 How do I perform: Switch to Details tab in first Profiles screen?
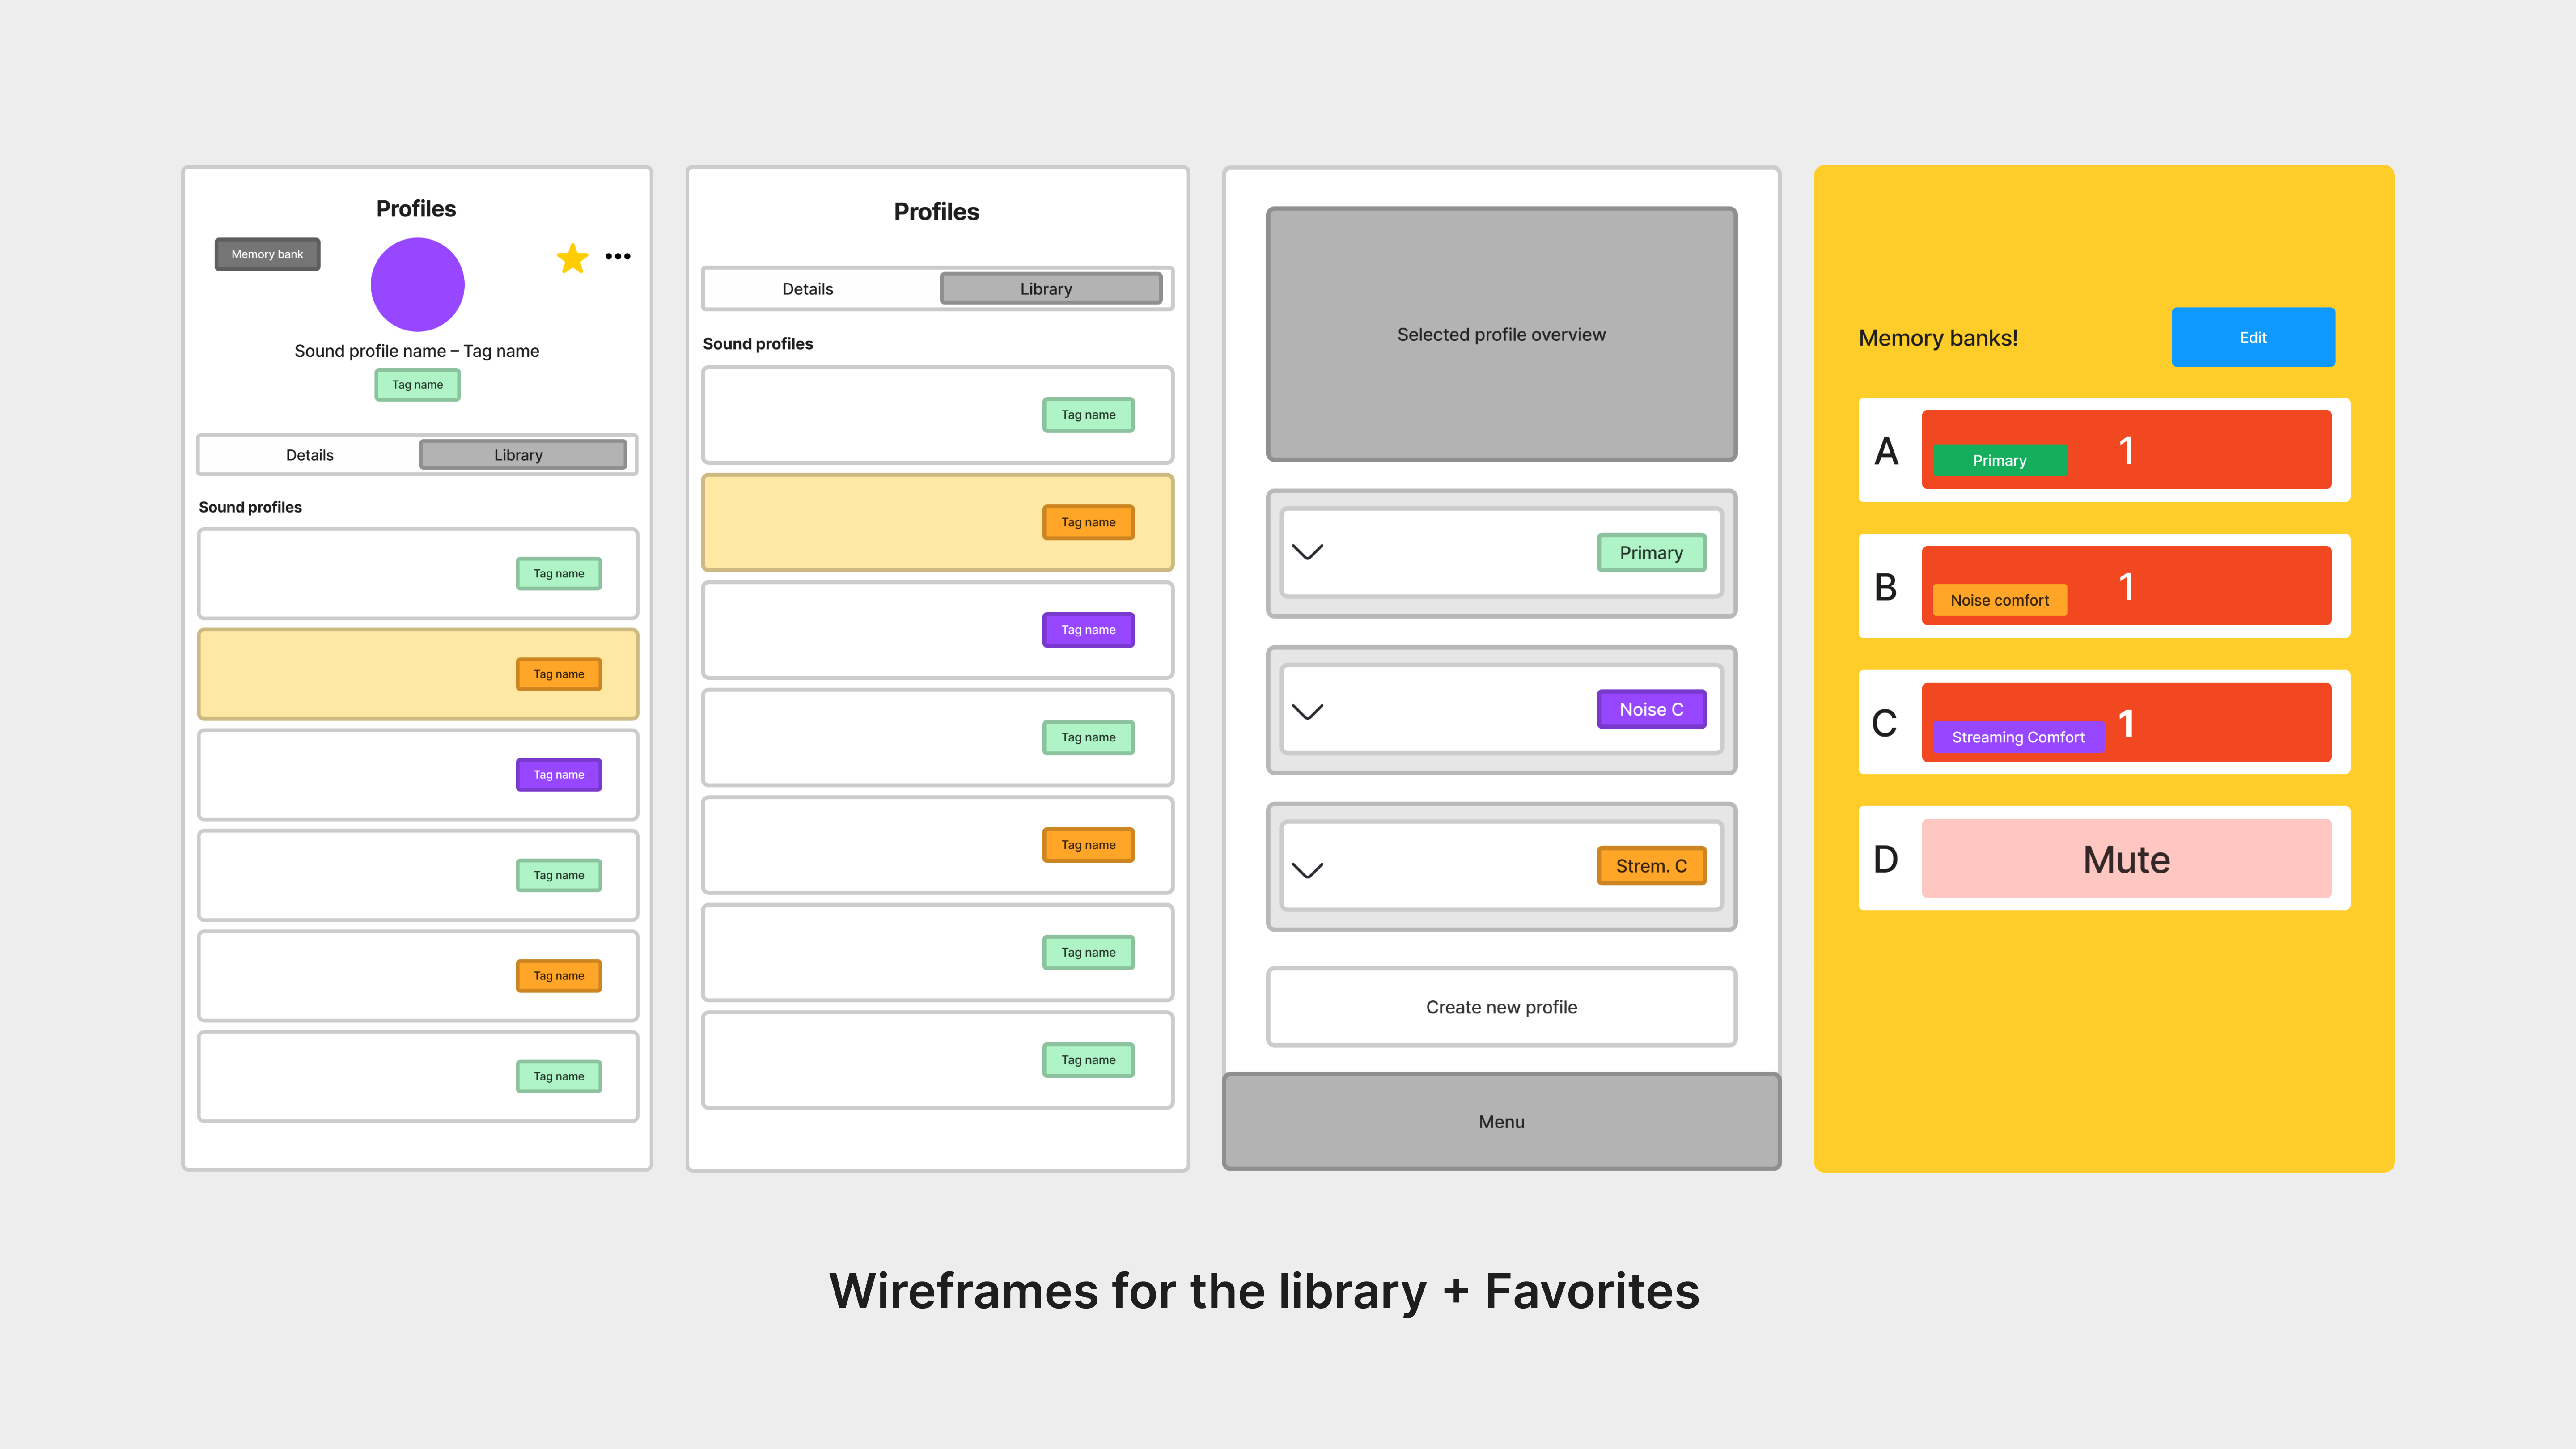(x=310, y=455)
